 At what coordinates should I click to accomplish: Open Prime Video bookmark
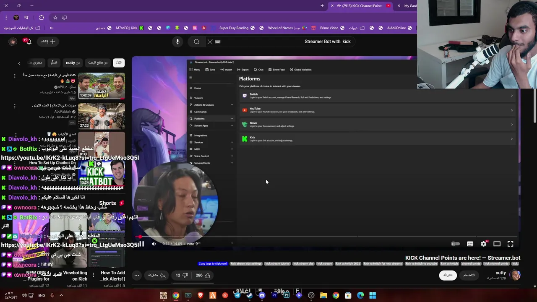coord(332,28)
